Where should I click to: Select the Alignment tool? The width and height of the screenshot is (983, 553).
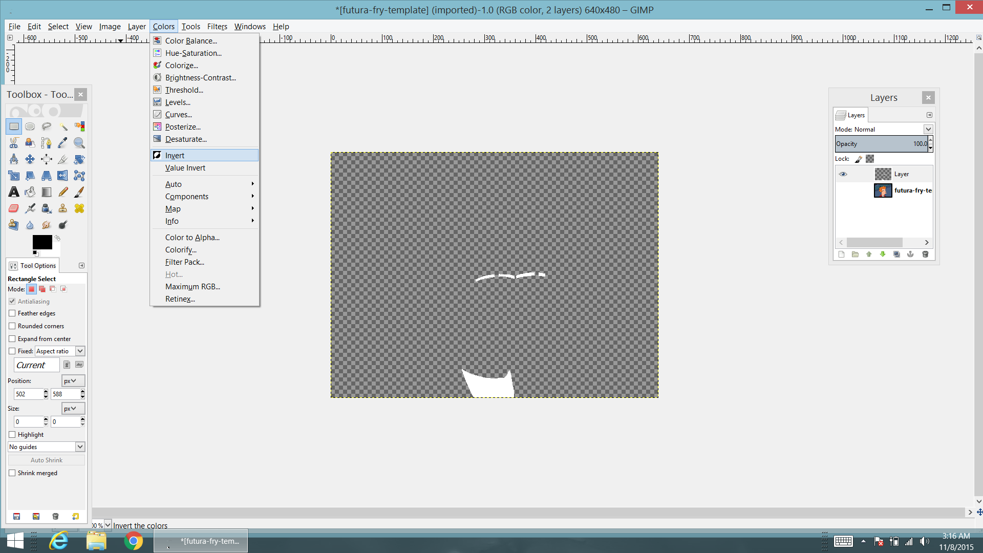47,159
